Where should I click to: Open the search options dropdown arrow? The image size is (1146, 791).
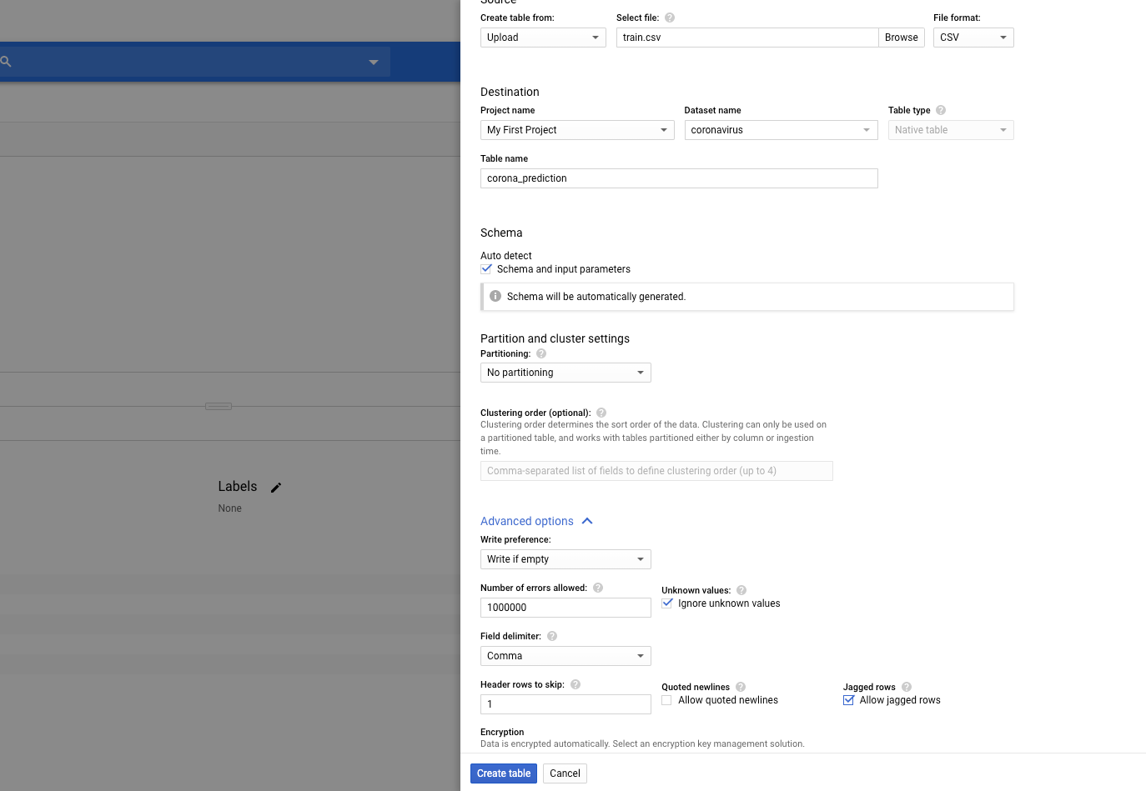pyautogui.click(x=374, y=63)
